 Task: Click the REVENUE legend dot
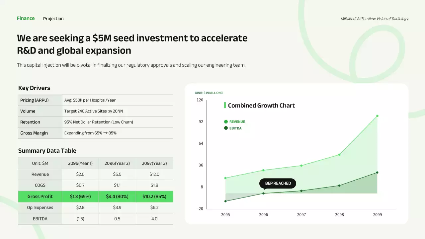click(x=226, y=122)
